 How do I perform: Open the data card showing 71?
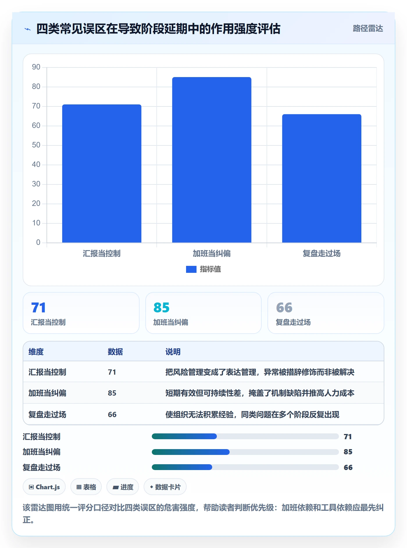pyautogui.click(x=81, y=313)
